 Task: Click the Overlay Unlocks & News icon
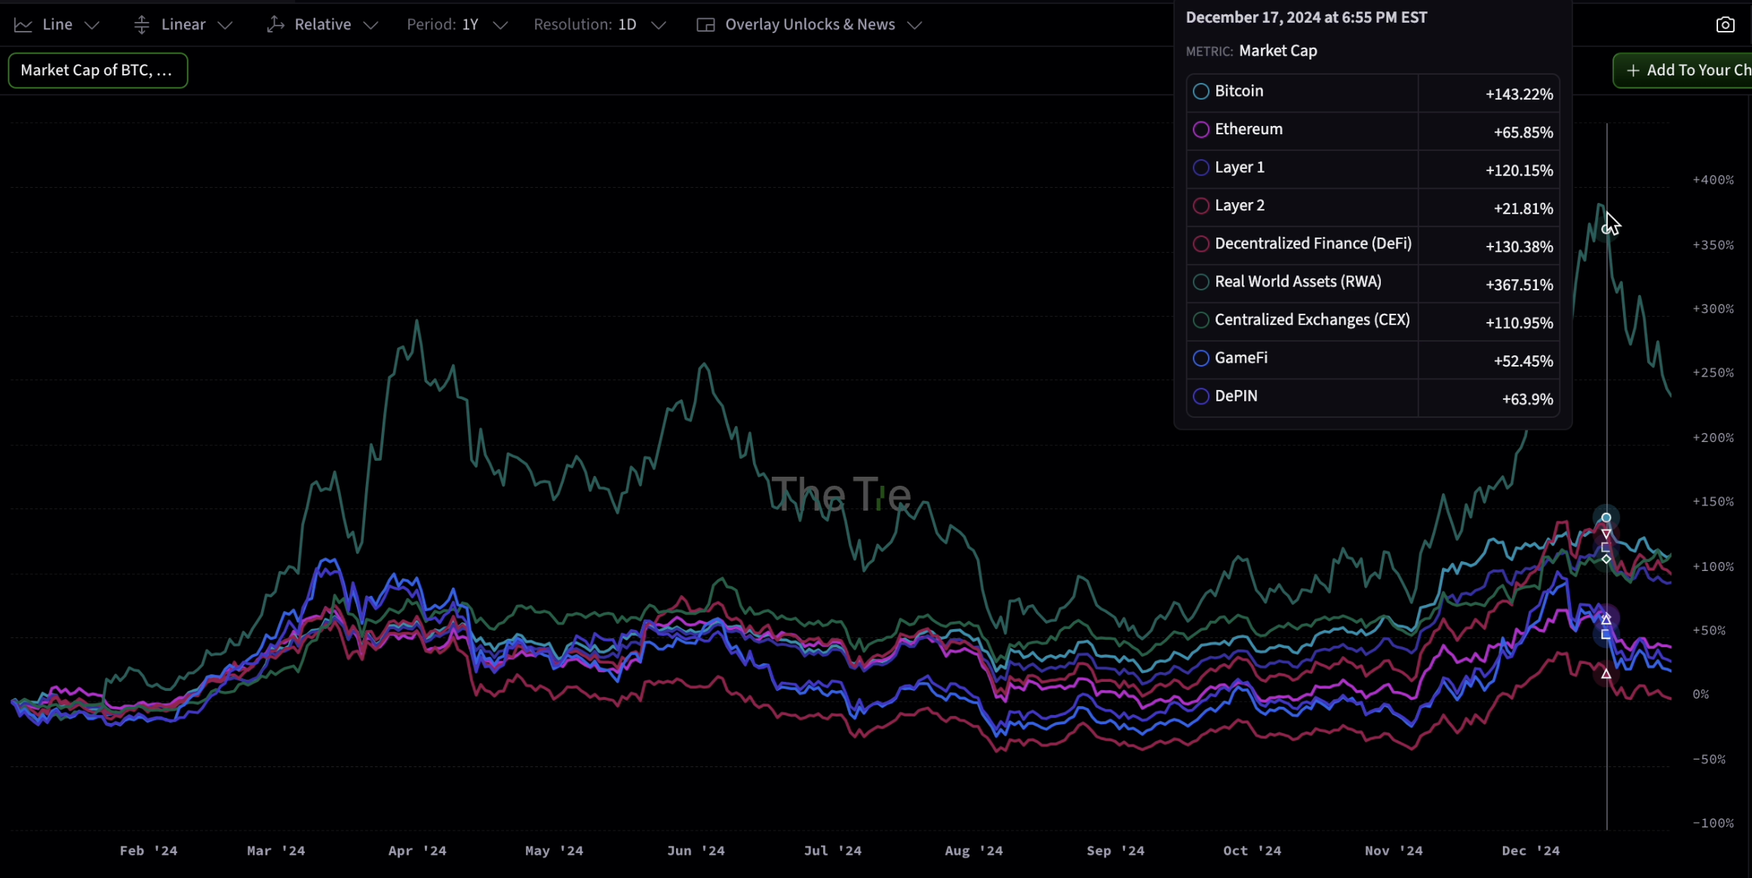(705, 25)
